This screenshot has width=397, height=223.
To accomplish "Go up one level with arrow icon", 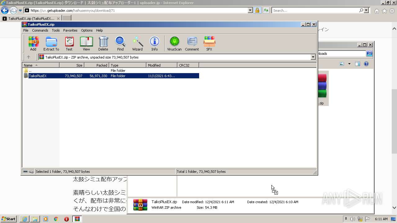I will point(29,57).
